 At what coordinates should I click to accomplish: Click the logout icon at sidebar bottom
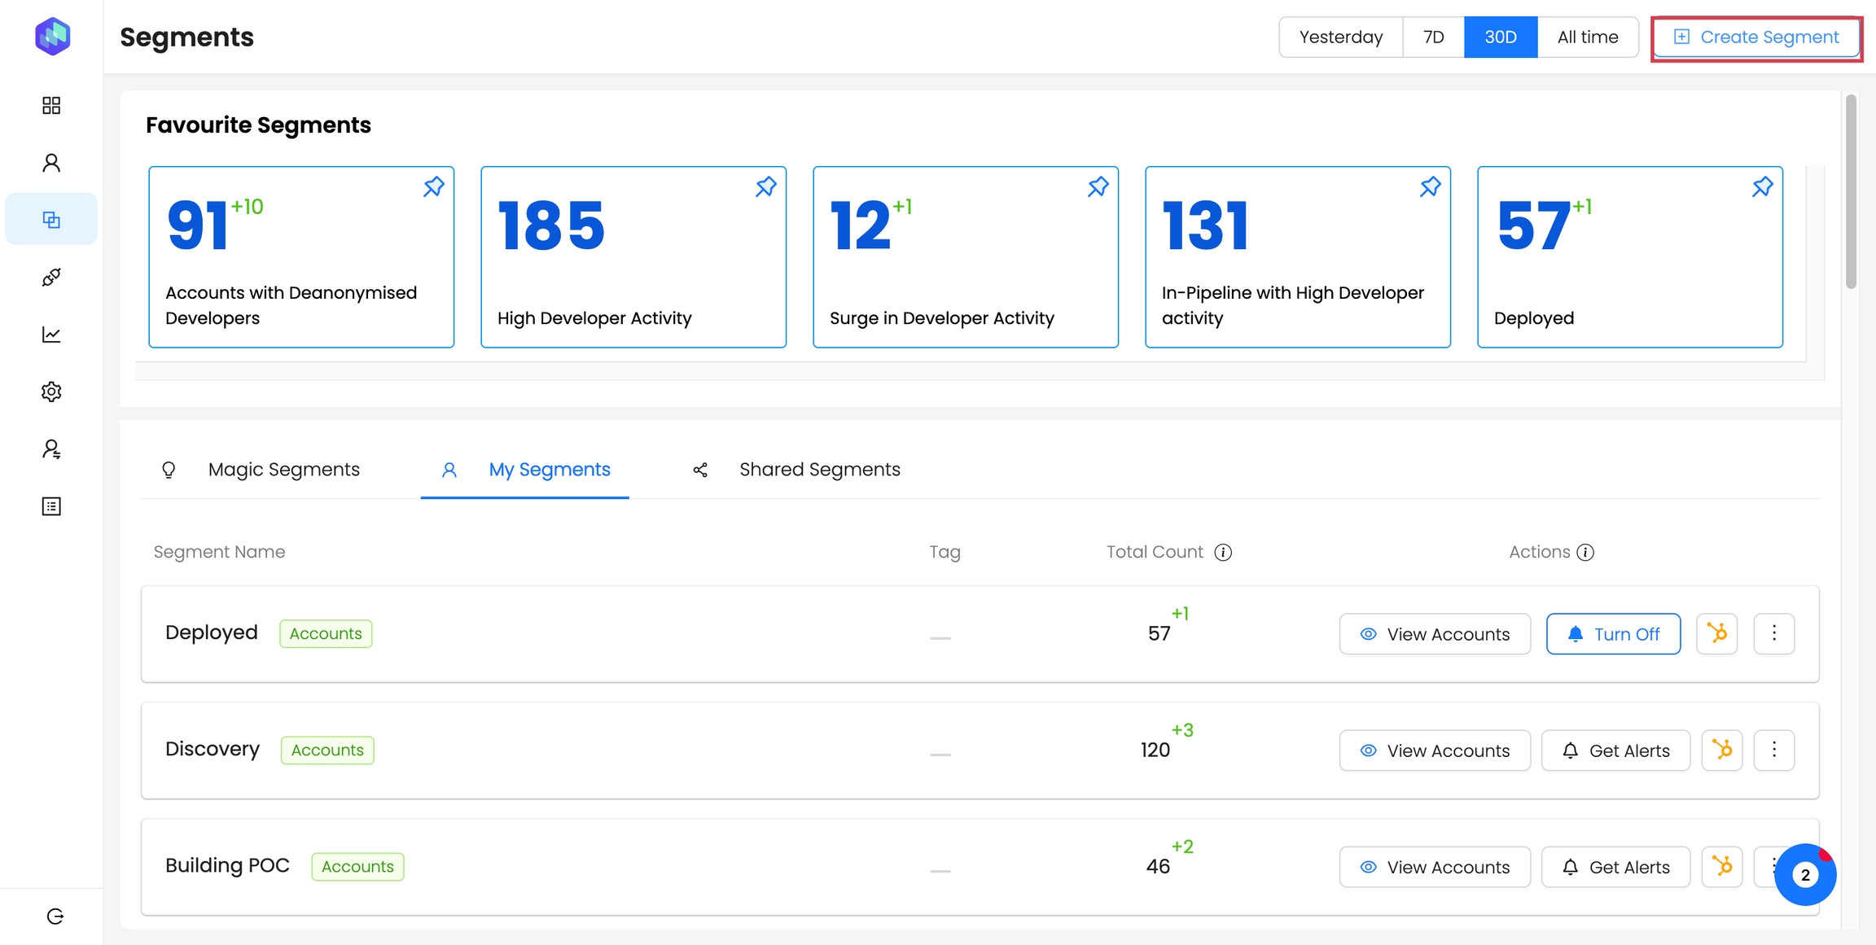click(55, 917)
